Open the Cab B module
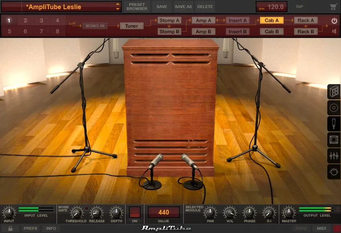 (x=272, y=32)
